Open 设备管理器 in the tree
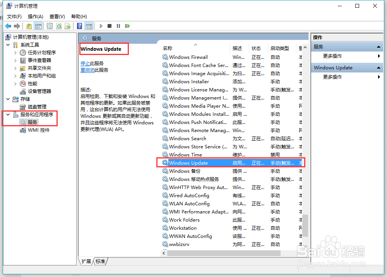The image size is (387, 277). pos(39,91)
